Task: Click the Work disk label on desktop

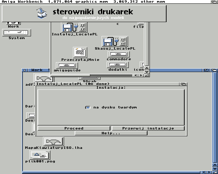Action: tap(13, 27)
